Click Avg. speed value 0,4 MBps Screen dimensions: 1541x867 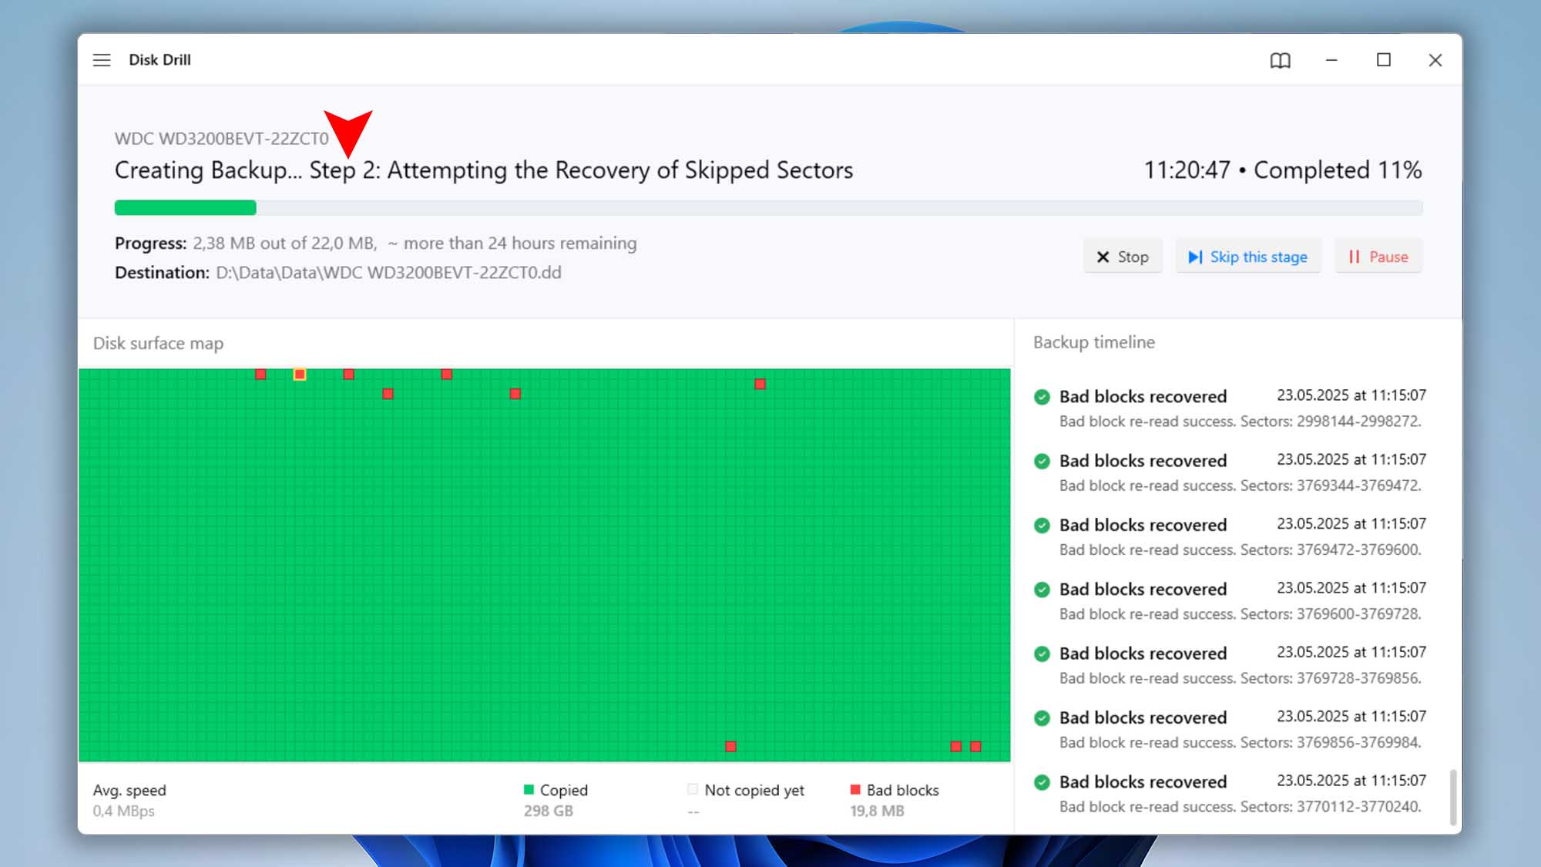124,811
